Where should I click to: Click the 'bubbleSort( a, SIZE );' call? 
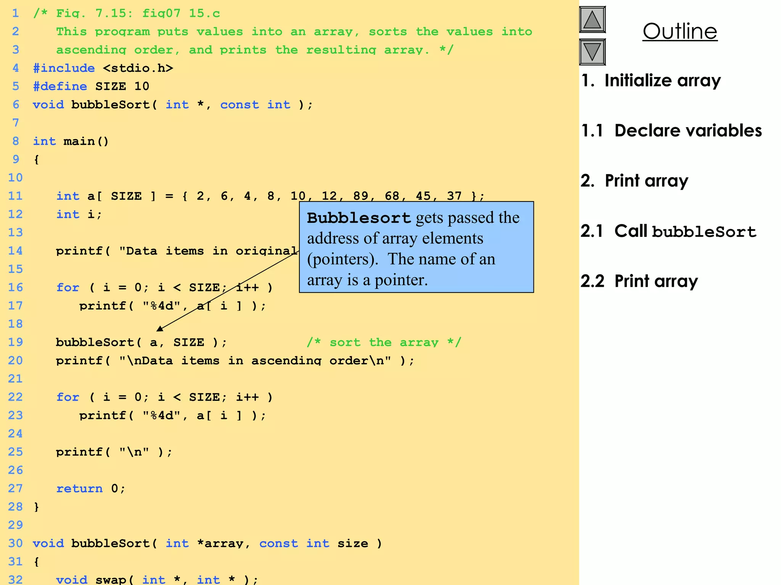[x=141, y=342]
